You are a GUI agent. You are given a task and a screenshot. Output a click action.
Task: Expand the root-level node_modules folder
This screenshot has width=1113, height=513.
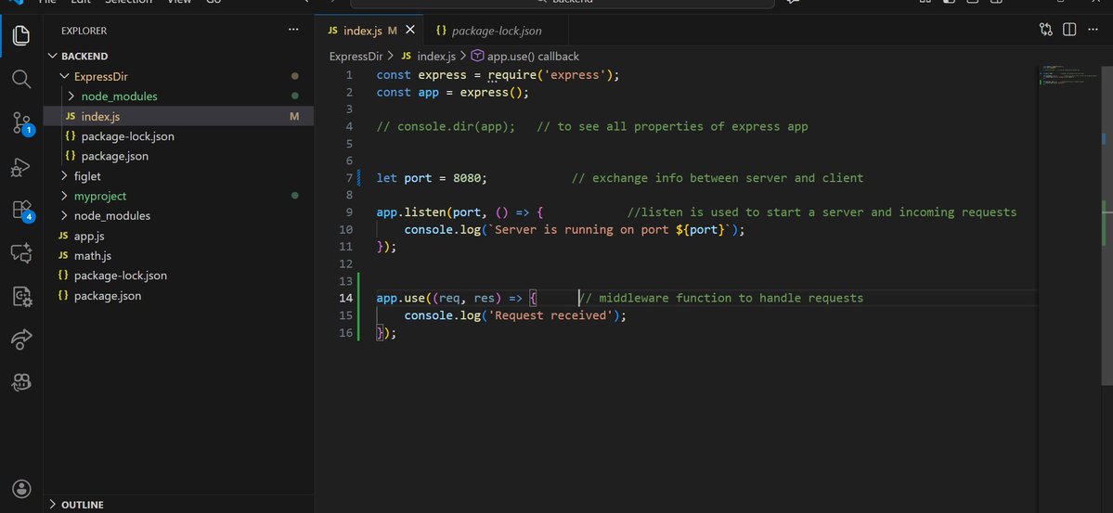click(x=65, y=216)
